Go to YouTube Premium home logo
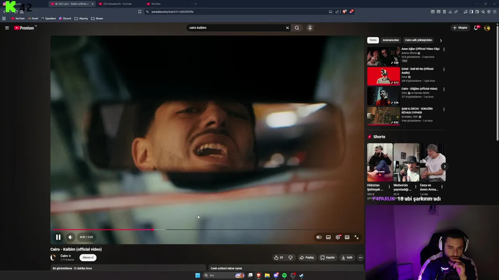This screenshot has height=280, width=499. [25, 28]
